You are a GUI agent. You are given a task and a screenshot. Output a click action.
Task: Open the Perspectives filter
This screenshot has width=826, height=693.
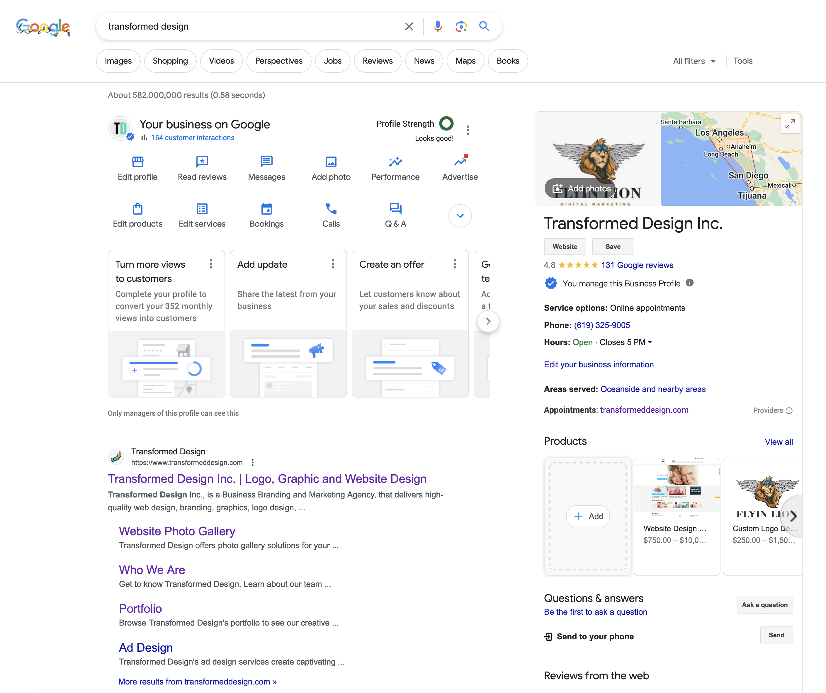(x=279, y=61)
